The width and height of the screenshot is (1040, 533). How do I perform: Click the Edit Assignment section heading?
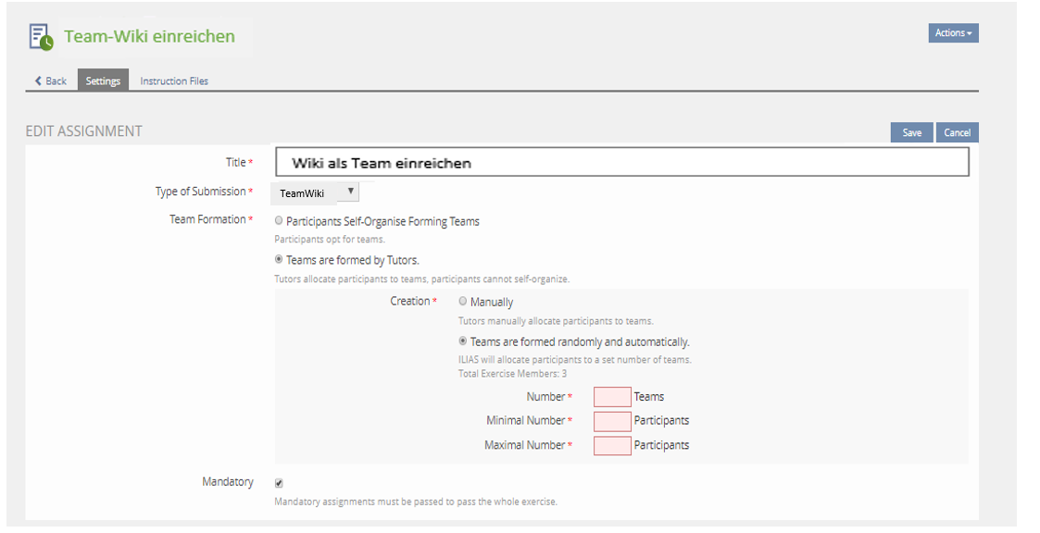coord(84,131)
